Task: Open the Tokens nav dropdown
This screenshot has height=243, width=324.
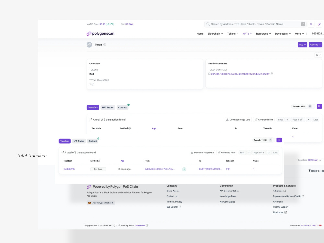Action: click(x=233, y=34)
